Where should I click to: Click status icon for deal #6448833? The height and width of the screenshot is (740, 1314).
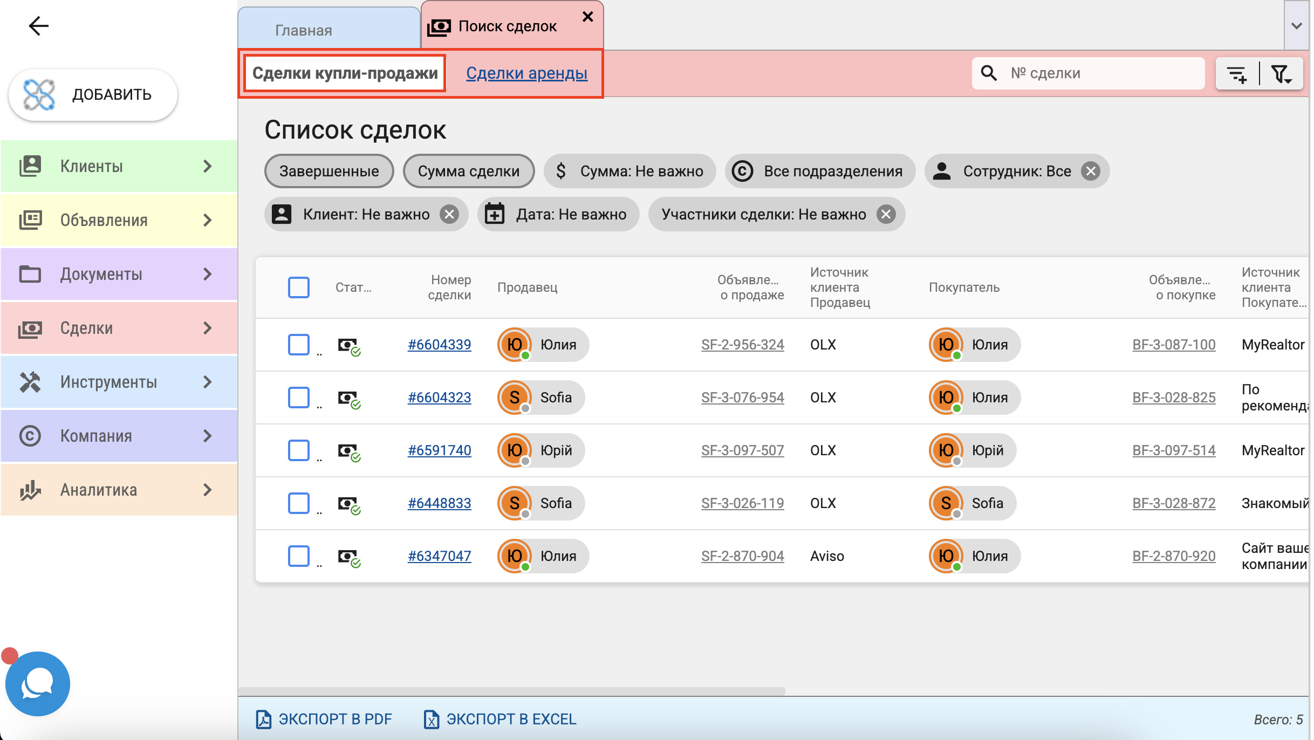coord(349,504)
